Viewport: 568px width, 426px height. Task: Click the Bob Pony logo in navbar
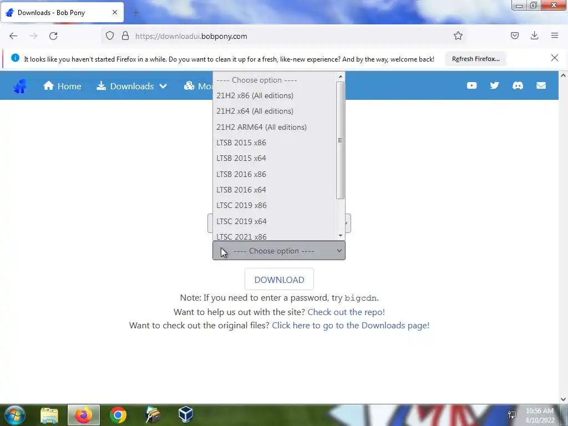coord(21,86)
